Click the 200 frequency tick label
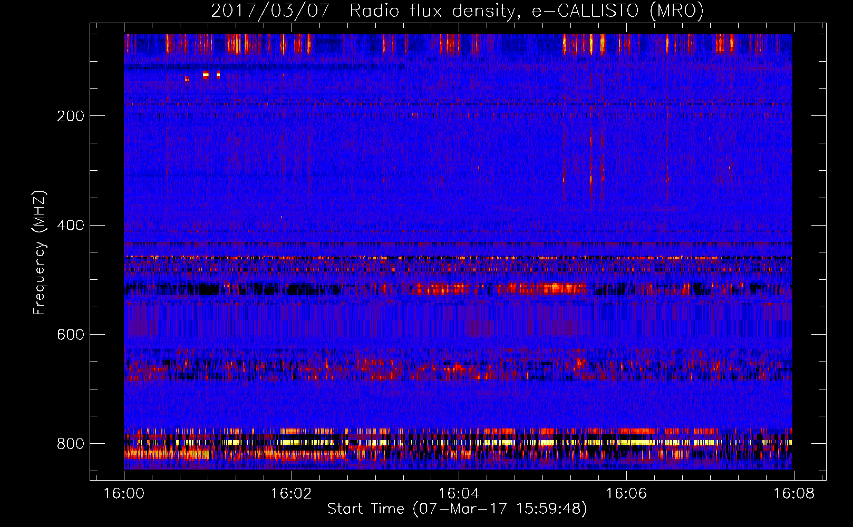This screenshot has height=527, width=853. pyautogui.click(x=71, y=116)
